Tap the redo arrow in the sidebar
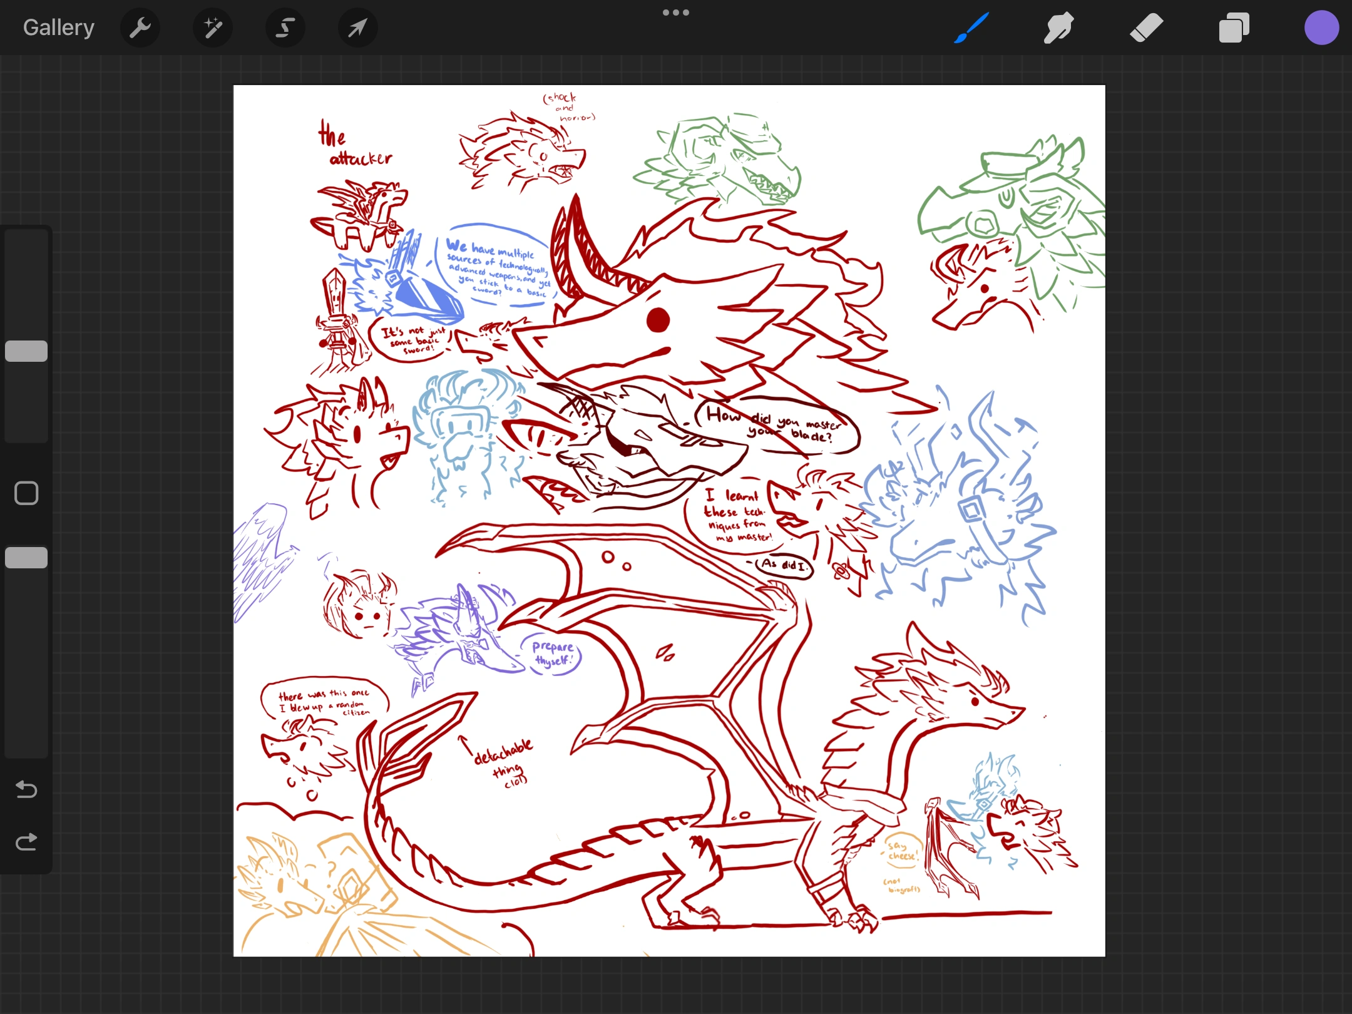The width and height of the screenshot is (1352, 1014). point(26,841)
